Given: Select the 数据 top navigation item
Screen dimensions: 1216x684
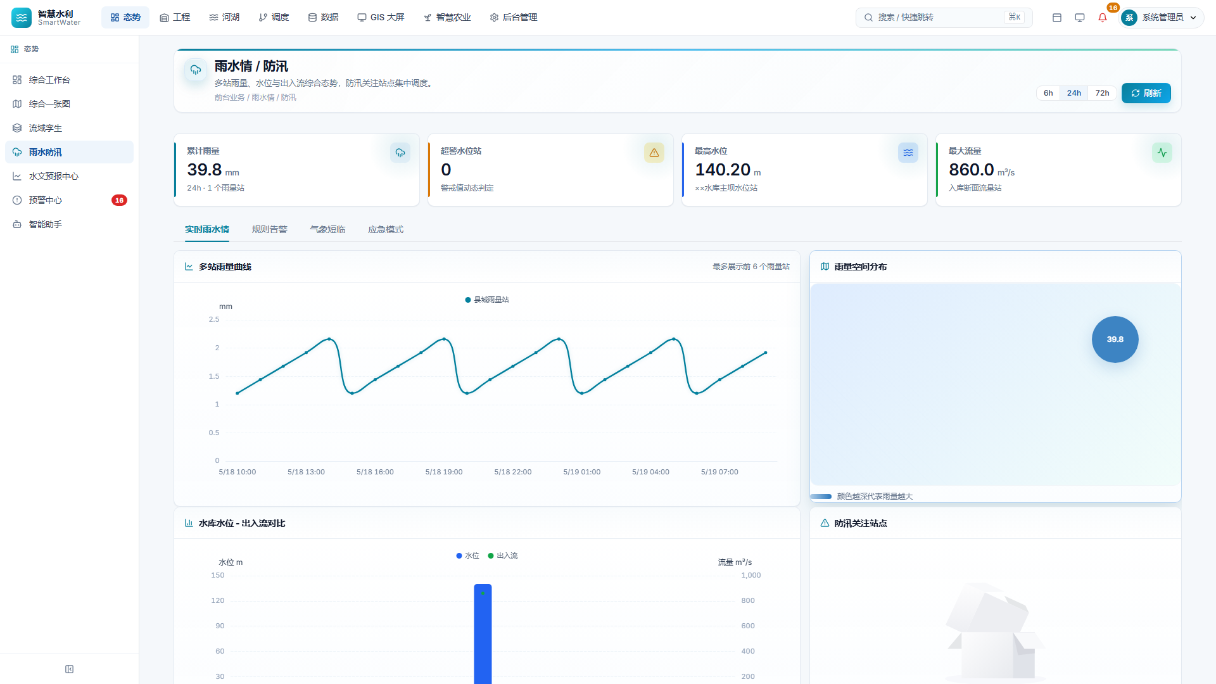Looking at the screenshot, I should [x=323, y=18].
